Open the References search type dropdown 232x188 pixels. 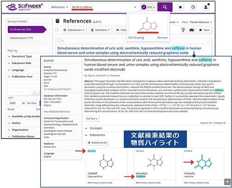59,7
